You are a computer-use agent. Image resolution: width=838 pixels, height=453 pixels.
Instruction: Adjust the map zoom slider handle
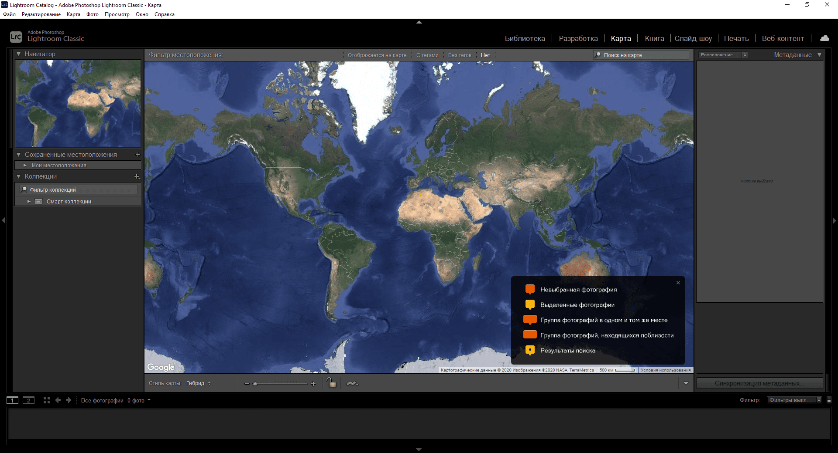pyautogui.click(x=255, y=384)
